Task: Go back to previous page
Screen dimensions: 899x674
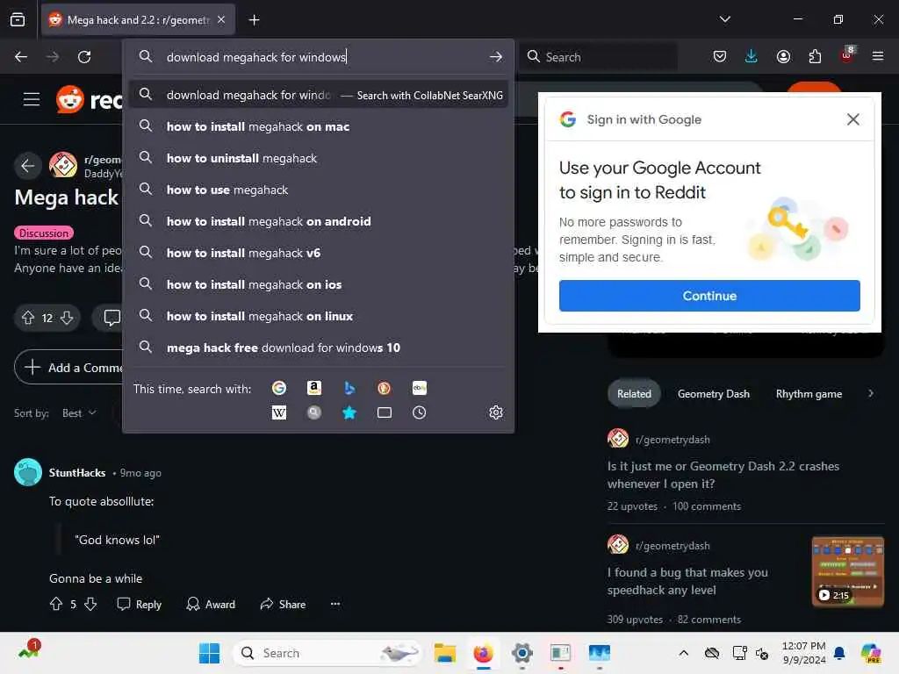Action: (21, 57)
